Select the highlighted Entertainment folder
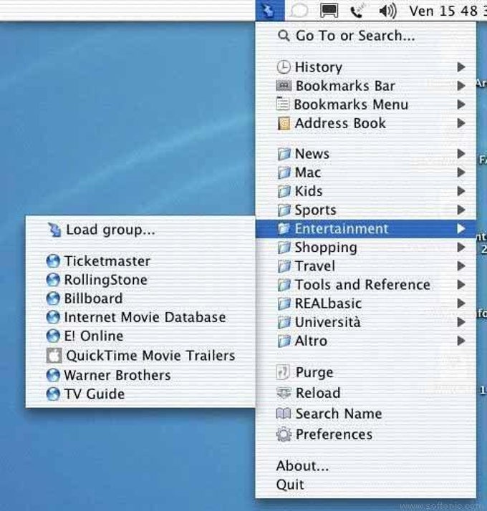487x511 pixels. (x=366, y=229)
